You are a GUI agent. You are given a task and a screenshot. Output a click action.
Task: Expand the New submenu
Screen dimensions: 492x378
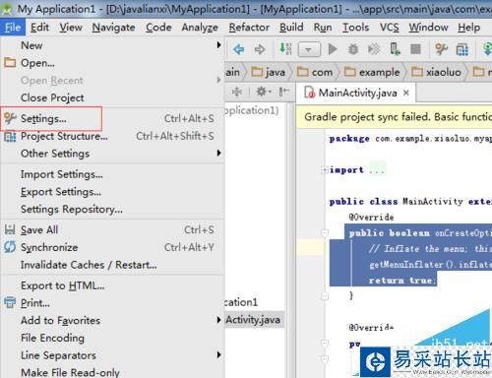112,45
